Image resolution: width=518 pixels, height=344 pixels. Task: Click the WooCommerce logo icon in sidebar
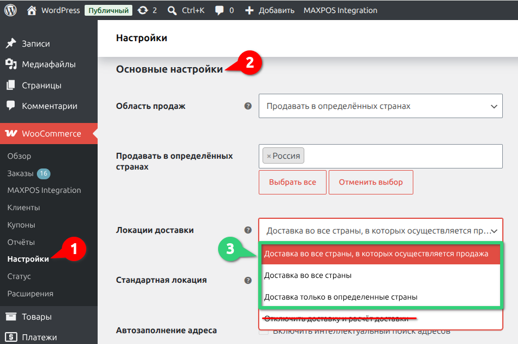(11, 133)
